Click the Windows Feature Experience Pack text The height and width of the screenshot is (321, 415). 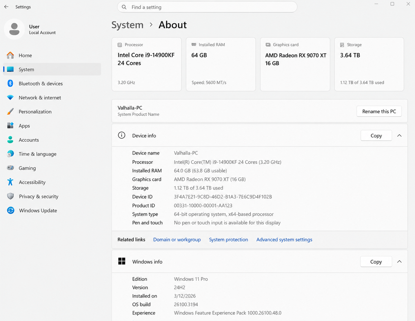pyautogui.click(x=228, y=313)
